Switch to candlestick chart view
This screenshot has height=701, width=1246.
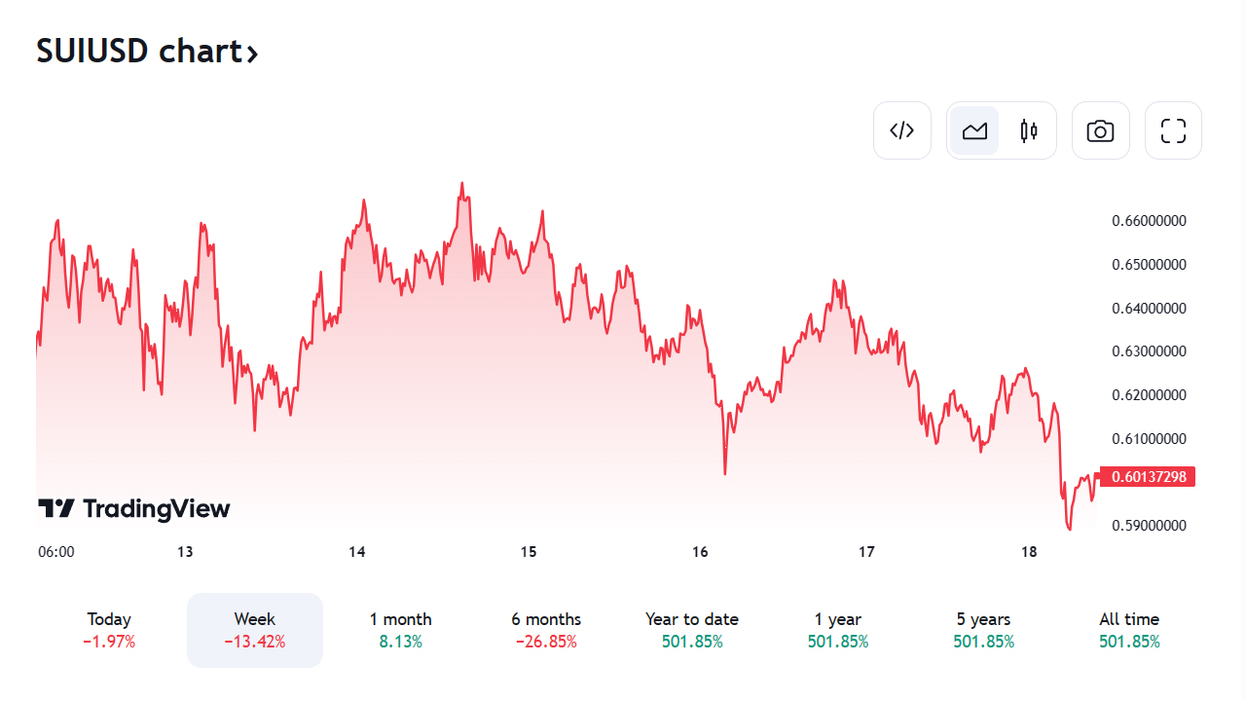[1029, 130]
